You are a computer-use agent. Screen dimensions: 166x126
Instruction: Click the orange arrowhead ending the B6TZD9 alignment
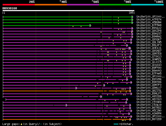click(130, 120)
